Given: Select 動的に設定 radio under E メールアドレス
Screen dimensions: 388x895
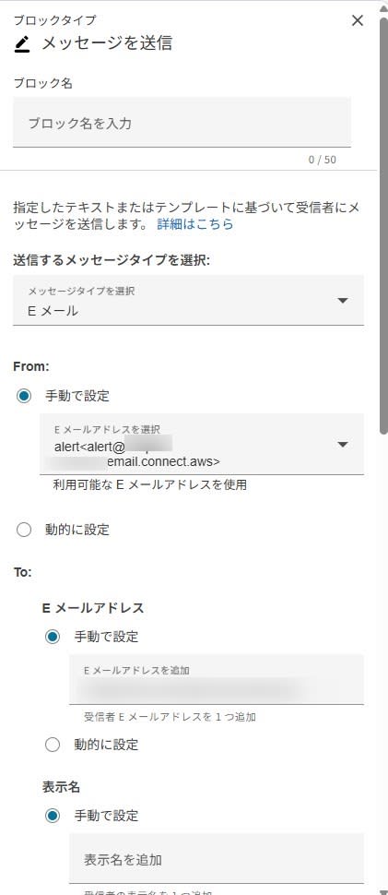Looking at the screenshot, I should 53,745.
